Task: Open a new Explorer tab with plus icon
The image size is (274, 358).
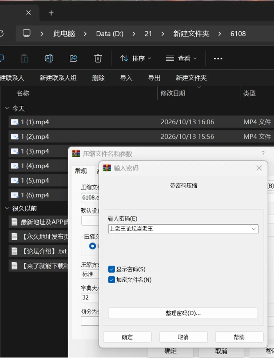Action: coord(51,13)
